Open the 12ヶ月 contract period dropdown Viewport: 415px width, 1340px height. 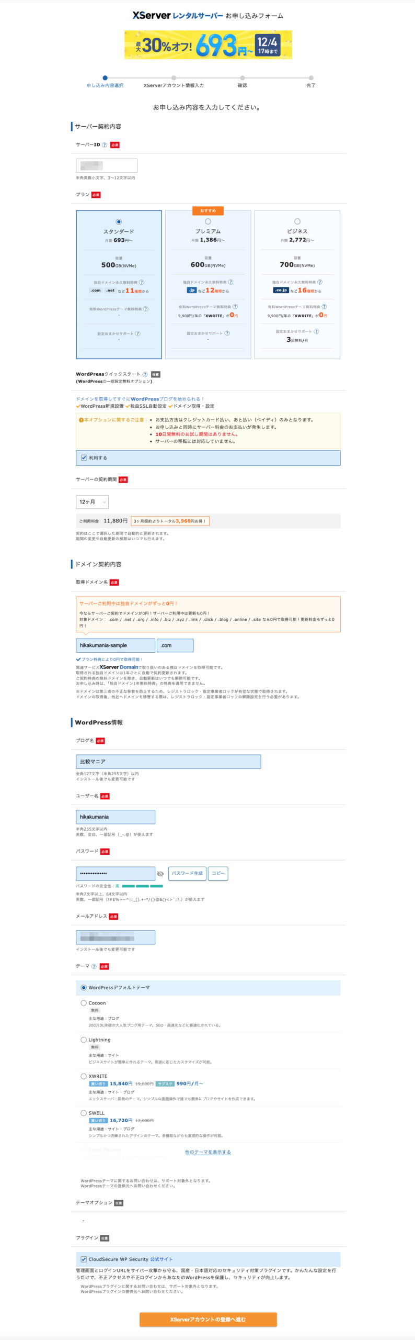[x=92, y=502]
